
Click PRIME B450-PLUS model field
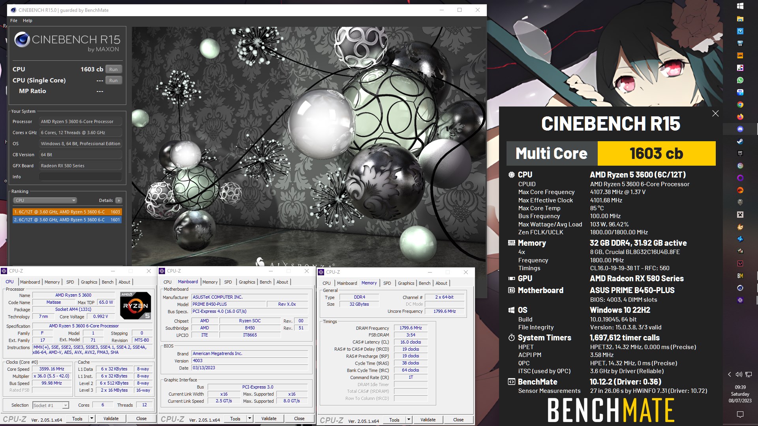coord(229,304)
